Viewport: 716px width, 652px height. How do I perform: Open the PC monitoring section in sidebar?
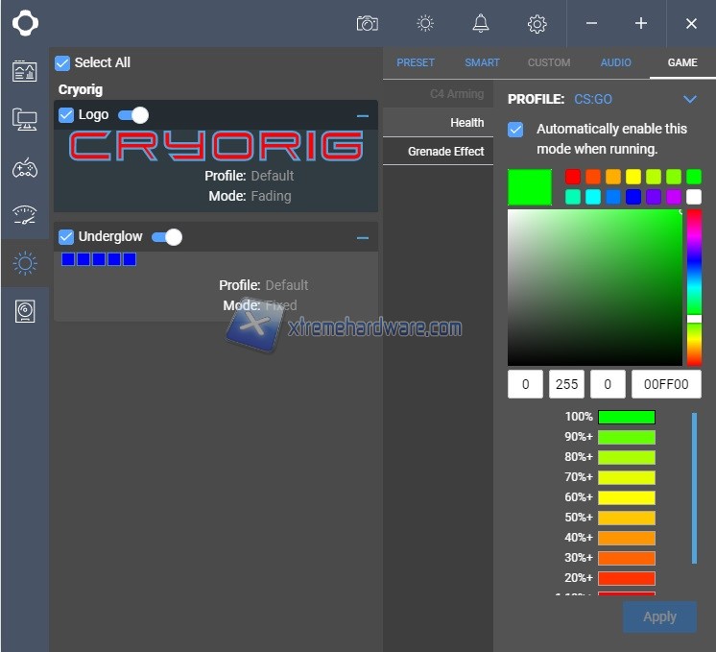point(24,119)
